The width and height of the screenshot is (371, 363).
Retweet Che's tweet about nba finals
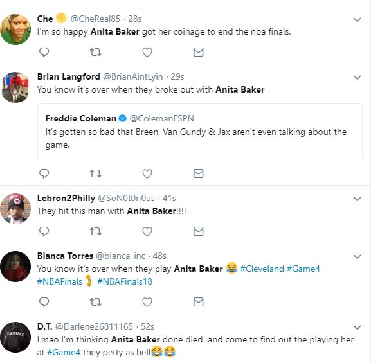pos(96,52)
